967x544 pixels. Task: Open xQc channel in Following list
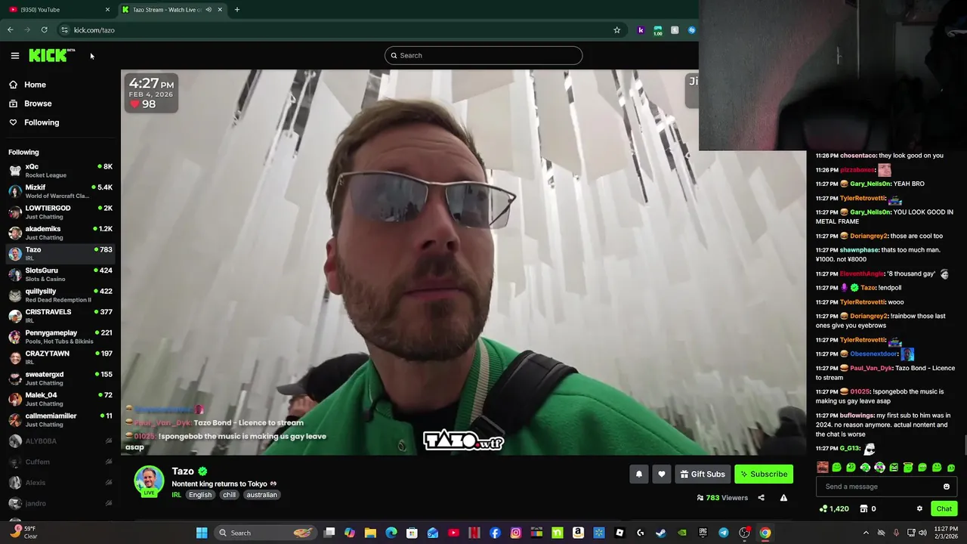click(60, 171)
